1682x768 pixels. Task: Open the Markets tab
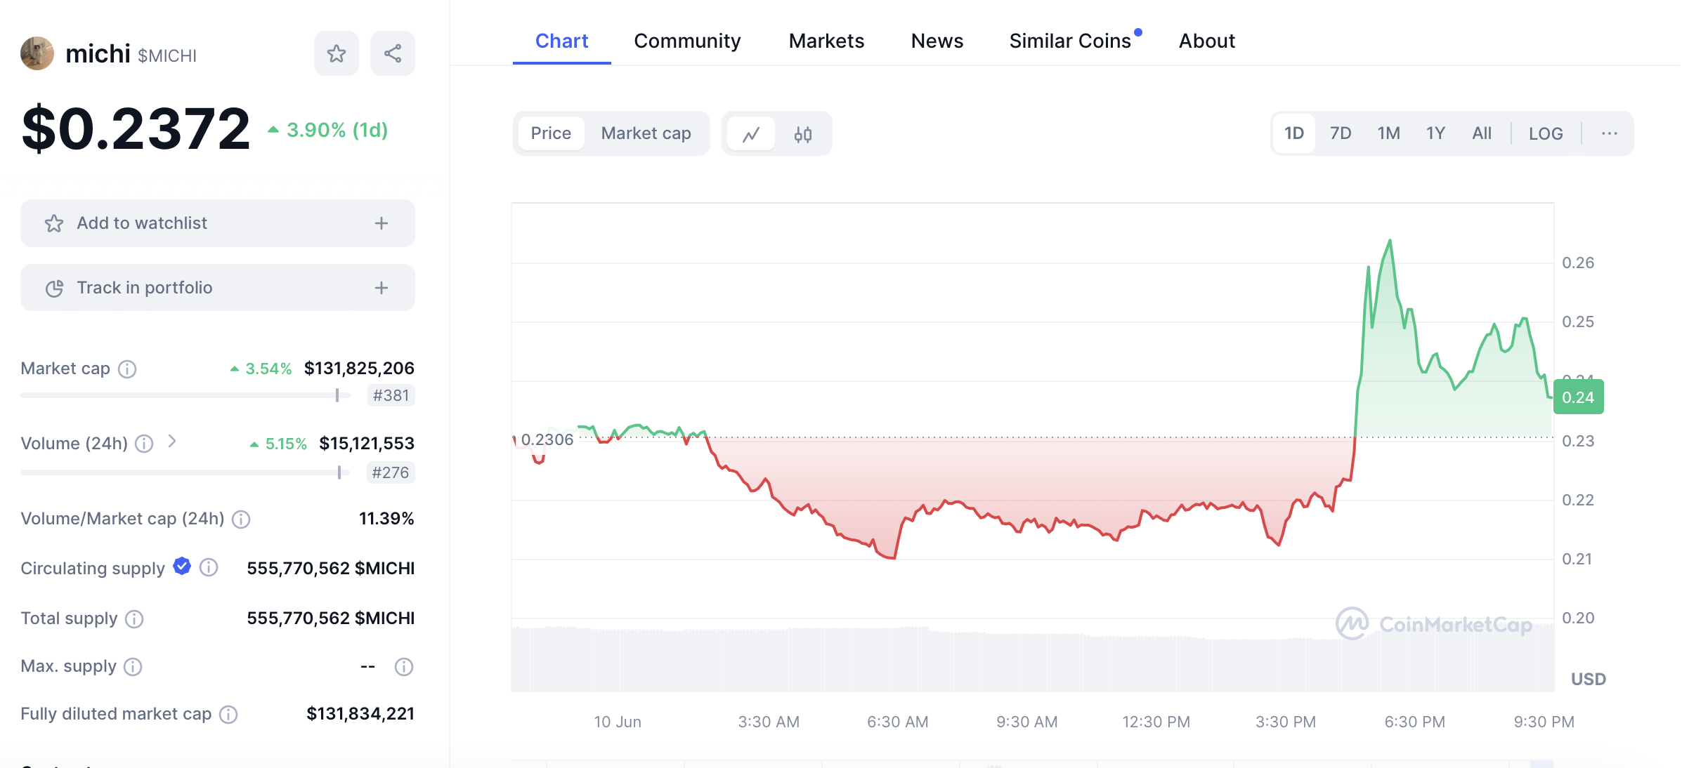coord(826,41)
